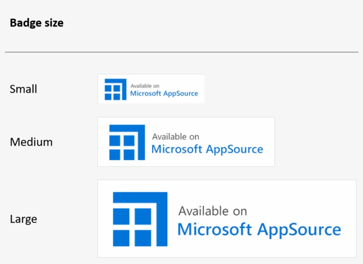Click the horizontal divider under 'Badge size'
This screenshot has width=363, height=264.
[x=181, y=51]
